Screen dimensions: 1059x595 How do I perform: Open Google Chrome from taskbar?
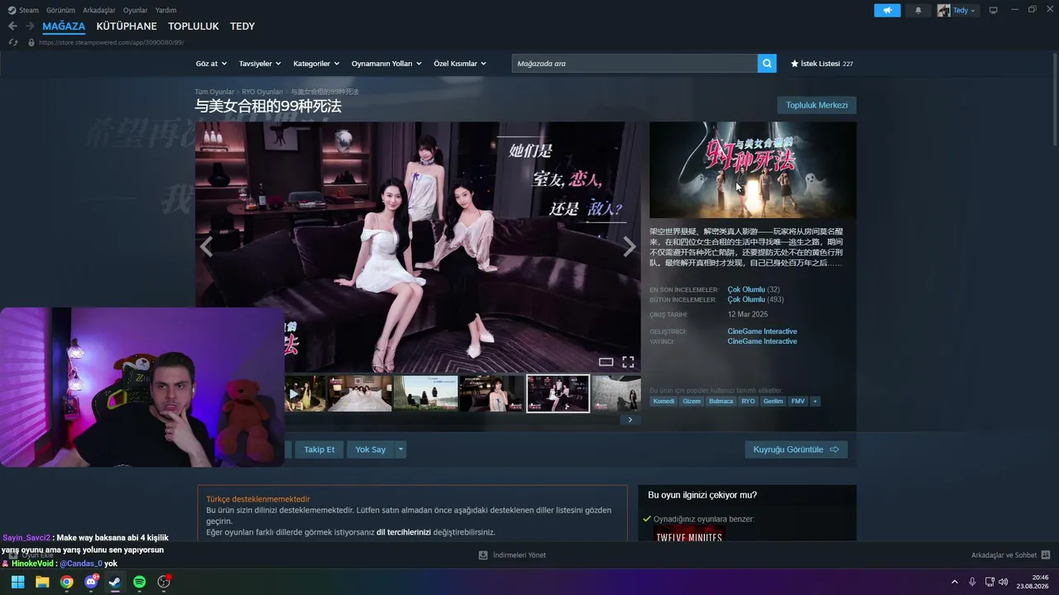click(x=66, y=582)
